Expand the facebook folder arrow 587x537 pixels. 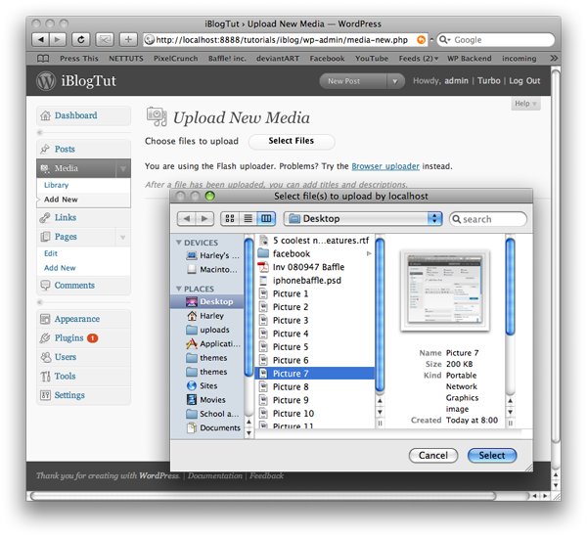coord(369,253)
